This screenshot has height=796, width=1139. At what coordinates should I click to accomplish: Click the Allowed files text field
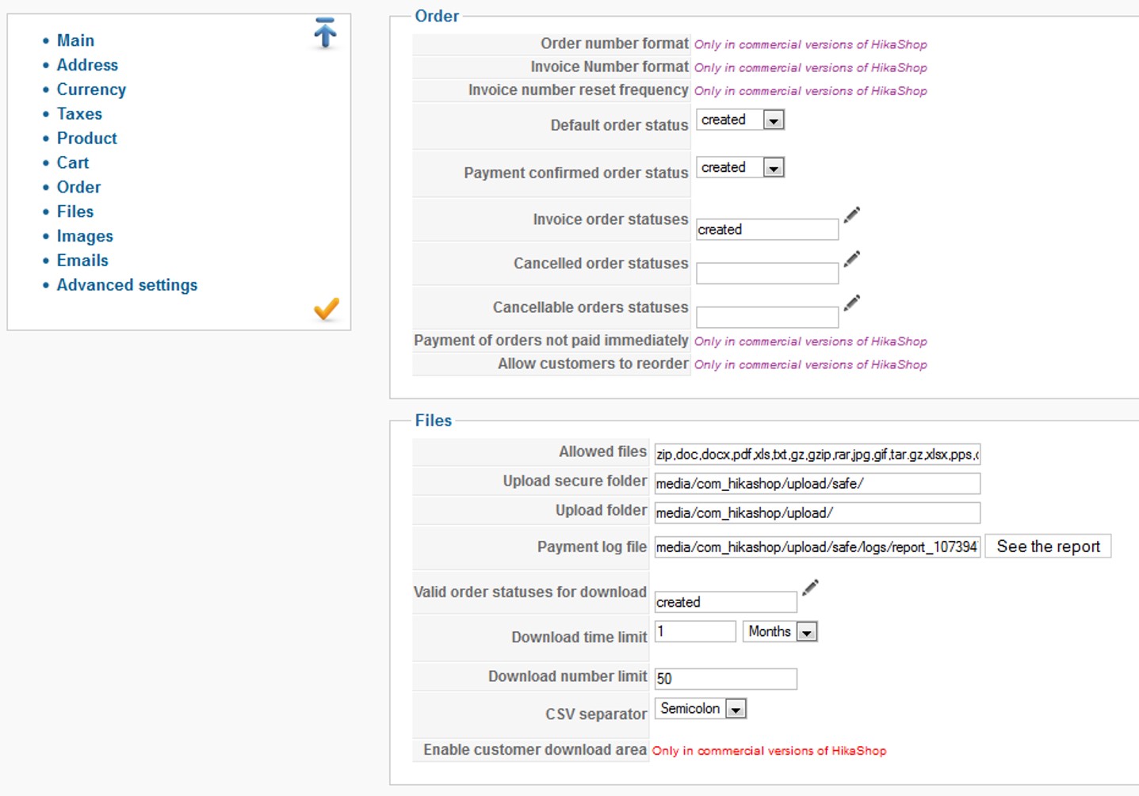[817, 455]
